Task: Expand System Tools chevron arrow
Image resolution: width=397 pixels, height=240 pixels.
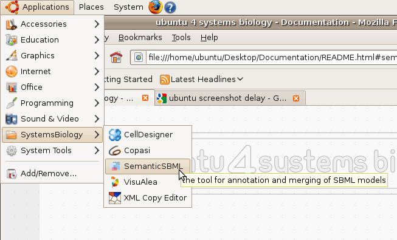Action: coord(97,151)
